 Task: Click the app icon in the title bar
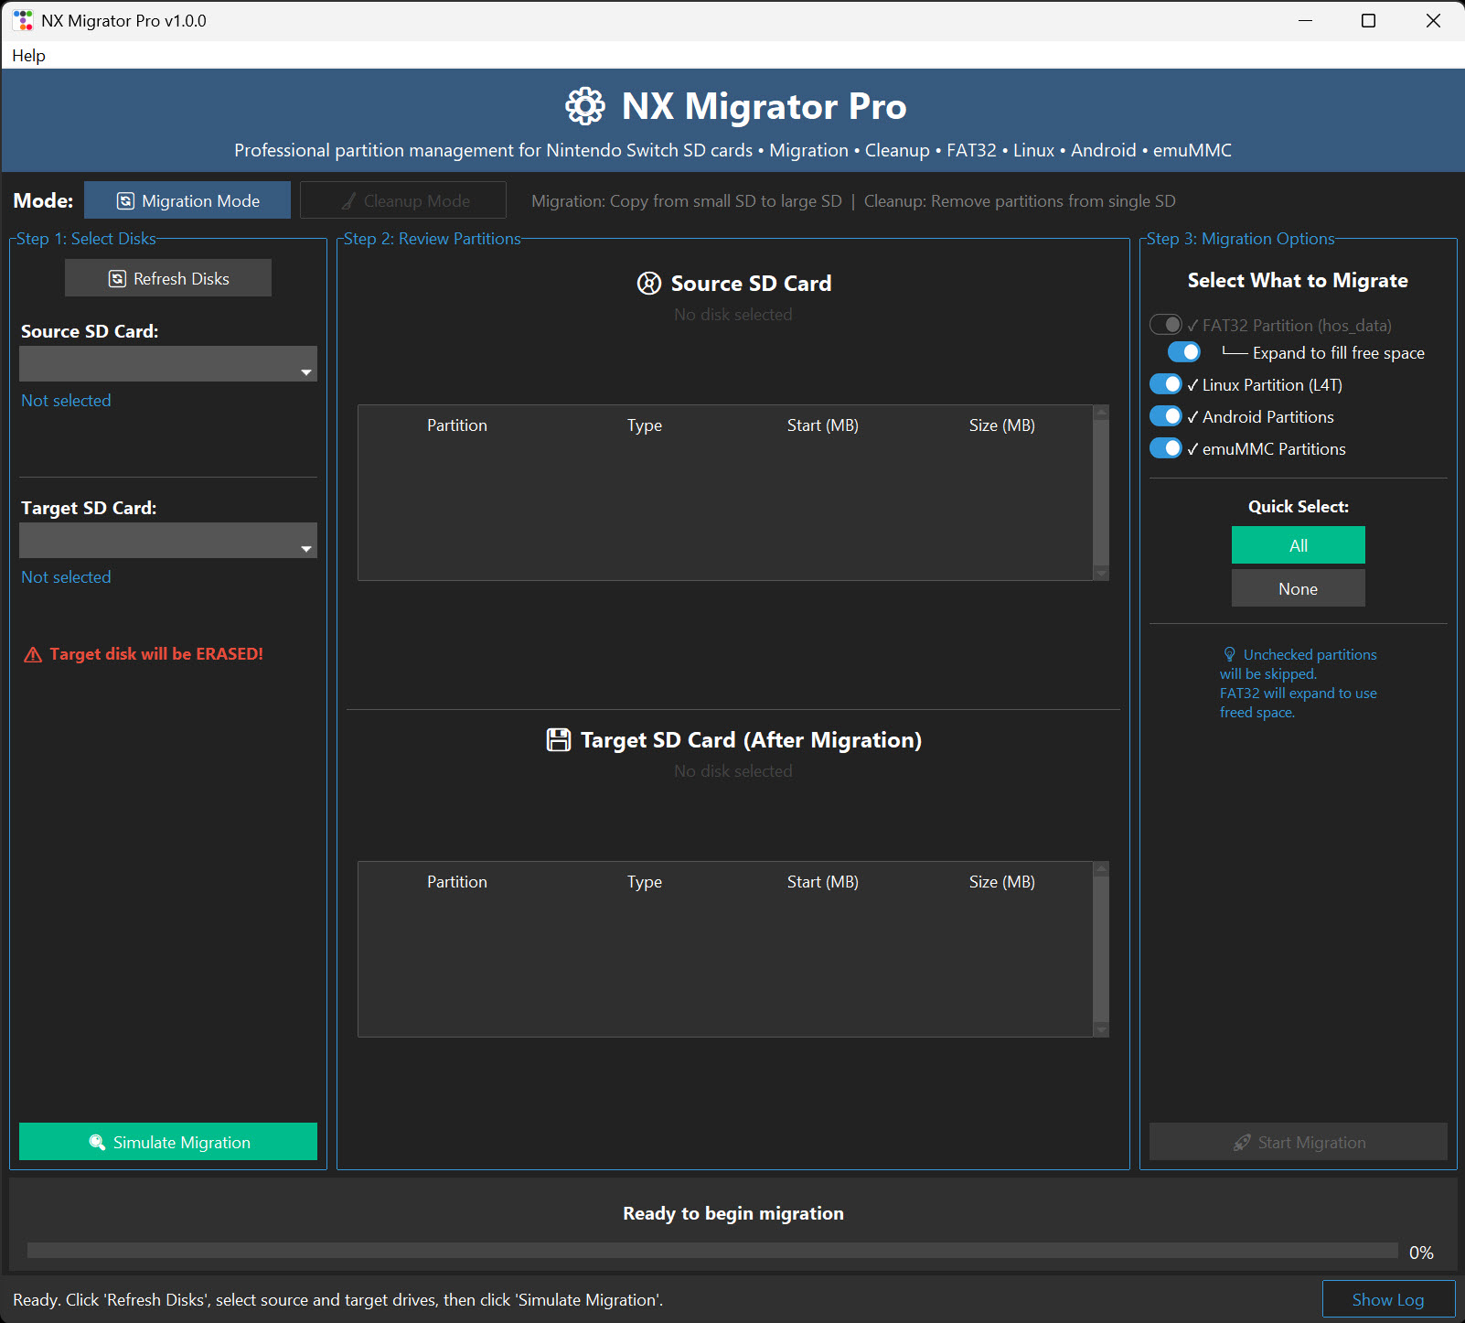coord(23,20)
